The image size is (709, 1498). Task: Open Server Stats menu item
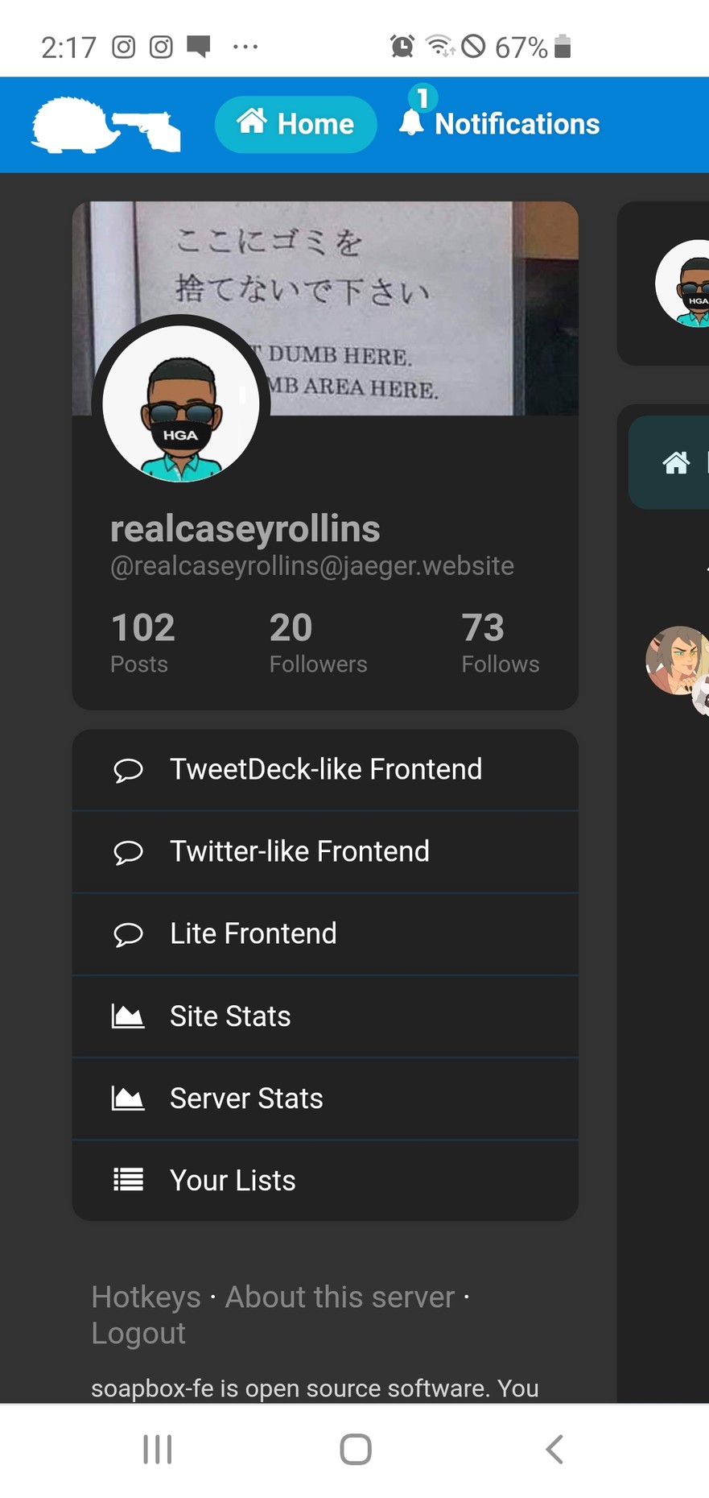(x=325, y=1099)
